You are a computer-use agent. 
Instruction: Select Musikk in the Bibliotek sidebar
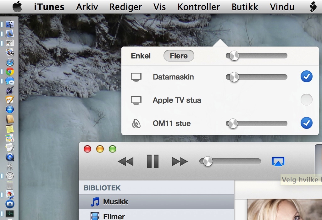[x=156, y=202]
